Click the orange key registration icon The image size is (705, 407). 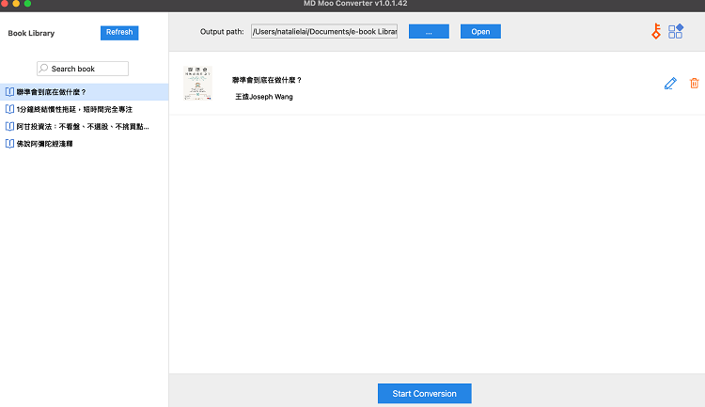656,31
